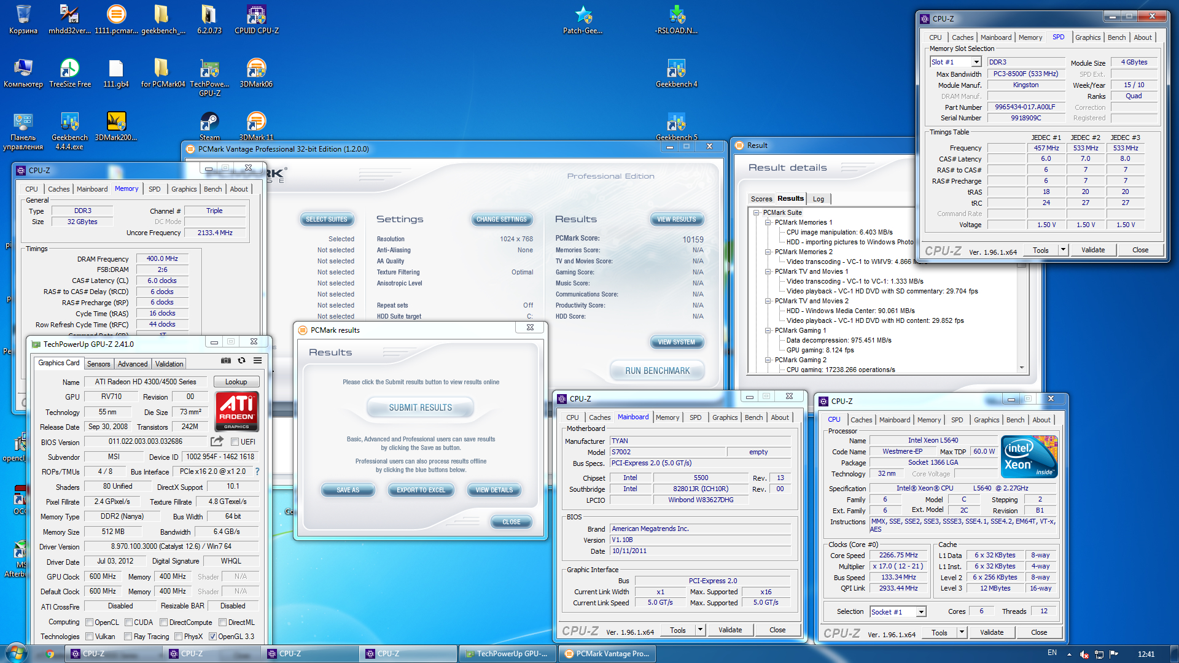This screenshot has width=1179, height=663.
Task: Select the 3DMark06 desktop icon
Action: pyautogui.click(x=256, y=72)
